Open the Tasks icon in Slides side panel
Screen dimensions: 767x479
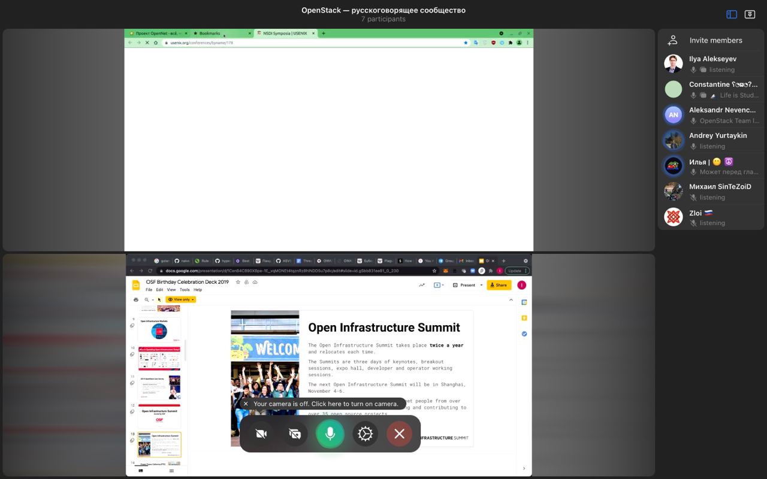click(524, 334)
